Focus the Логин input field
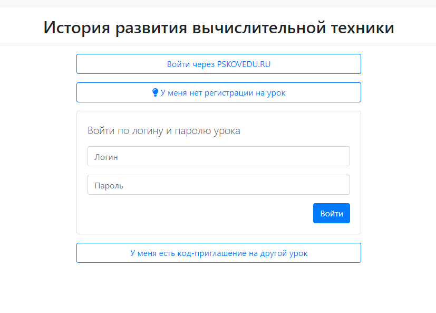 click(219, 156)
